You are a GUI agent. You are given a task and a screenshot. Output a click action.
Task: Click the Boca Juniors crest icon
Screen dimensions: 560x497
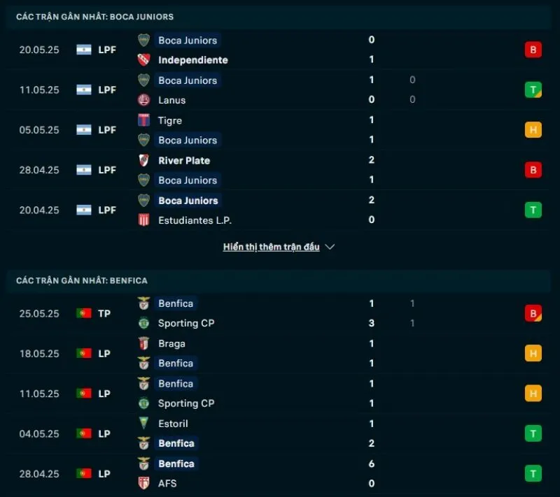click(x=143, y=41)
